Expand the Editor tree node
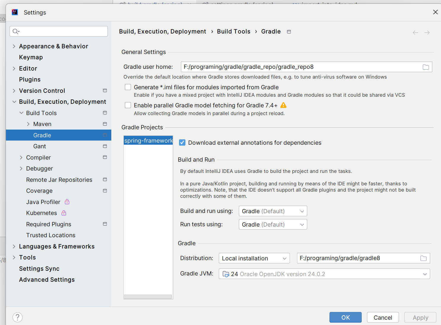This screenshot has height=325, width=441. pos(14,68)
